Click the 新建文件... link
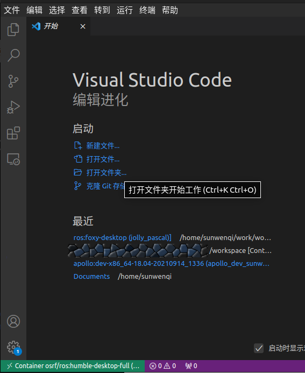The width and height of the screenshot is (305, 373). [x=103, y=145]
